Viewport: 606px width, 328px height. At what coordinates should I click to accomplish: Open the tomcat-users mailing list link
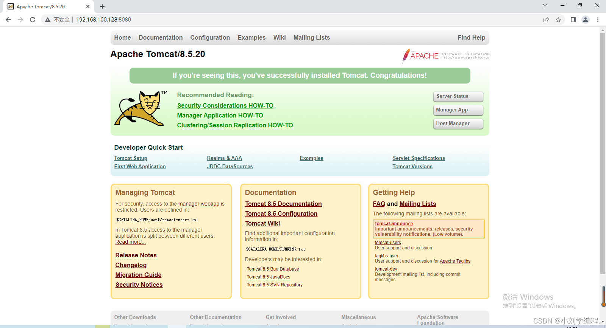tap(388, 243)
